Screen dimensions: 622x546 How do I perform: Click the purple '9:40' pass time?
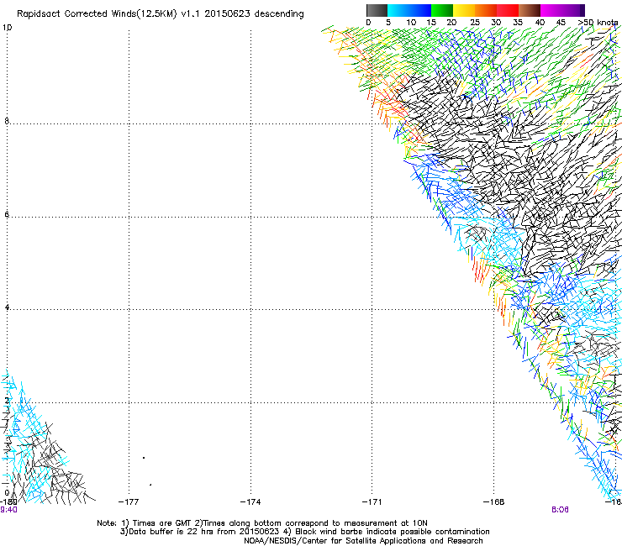(8, 510)
